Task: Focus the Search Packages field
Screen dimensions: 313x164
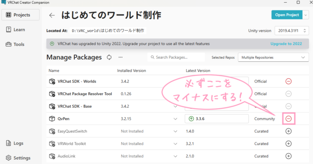Action: pos(176,57)
